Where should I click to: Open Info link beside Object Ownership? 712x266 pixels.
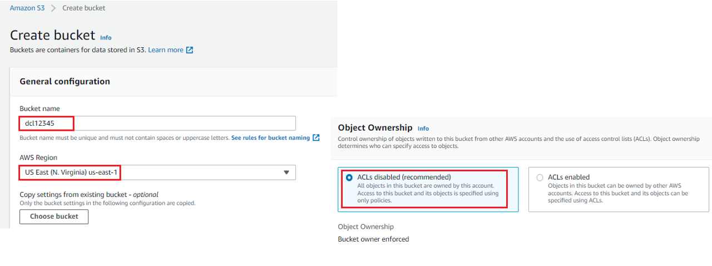(423, 129)
